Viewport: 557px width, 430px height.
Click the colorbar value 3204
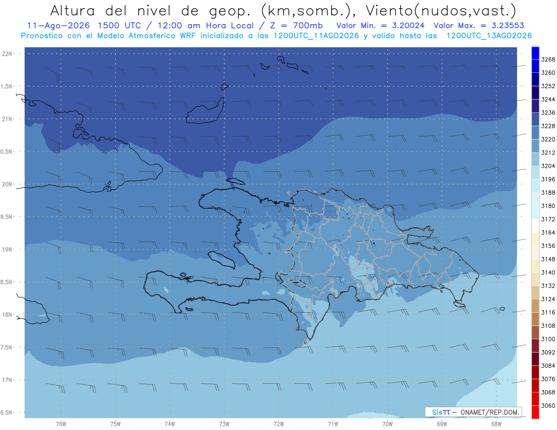(548, 166)
